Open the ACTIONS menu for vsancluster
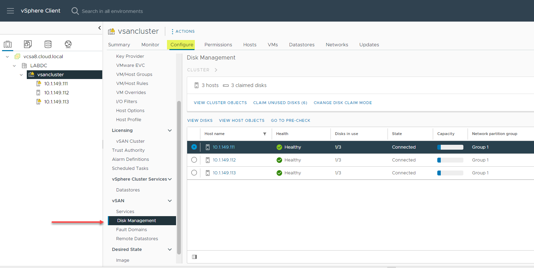The image size is (534, 268). pyautogui.click(x=183, y=31)
